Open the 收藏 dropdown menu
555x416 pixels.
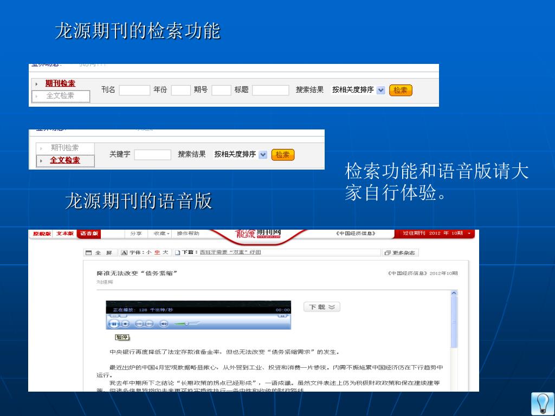(162, 233)
